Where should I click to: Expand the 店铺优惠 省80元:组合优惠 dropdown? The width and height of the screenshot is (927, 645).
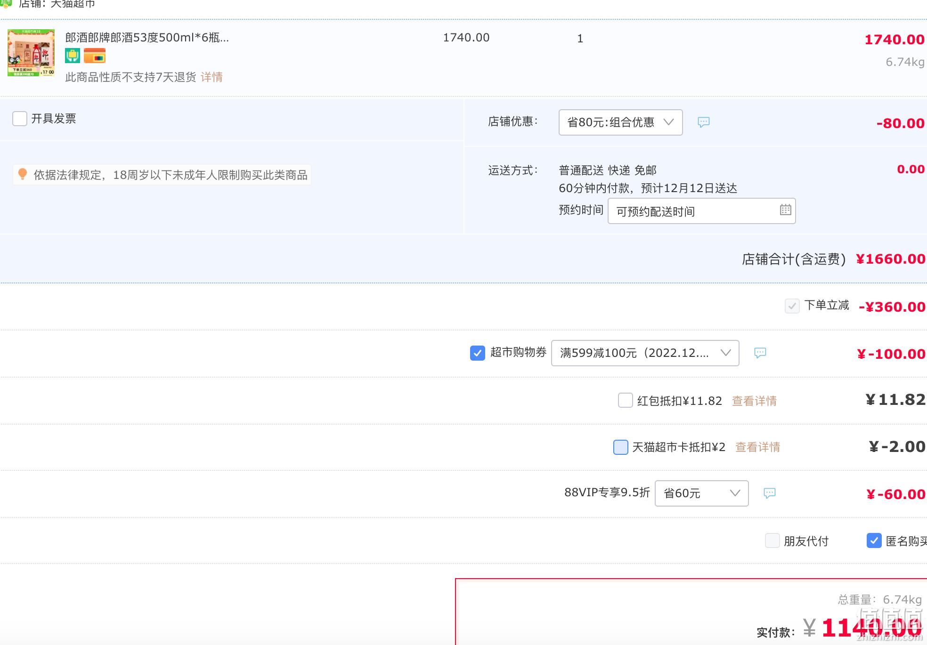tap(620, 122)
